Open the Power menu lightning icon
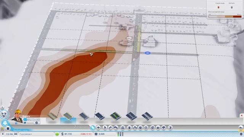The image size is (244, 137). (105, 128)
